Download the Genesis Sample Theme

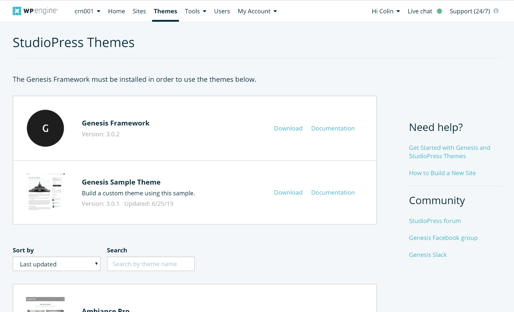(288, 192)
